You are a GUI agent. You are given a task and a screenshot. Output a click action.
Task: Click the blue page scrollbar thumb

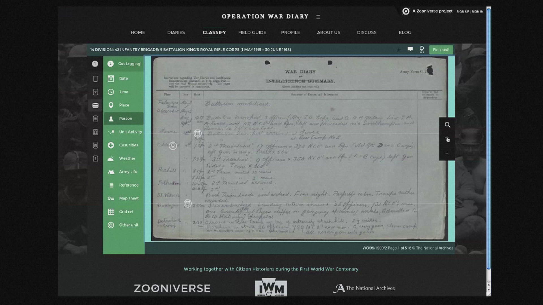pyautogui.click(x=489, y=138)
